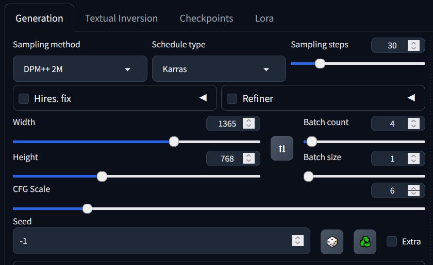Viewport: 433px width, 265px height.
Task: Click the Width value spinner arrows
Action: click(249, 123)
